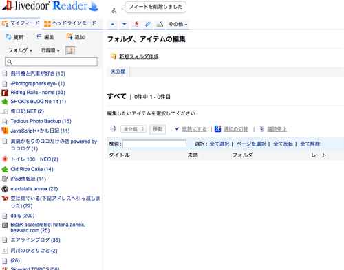Image resolution: width=344 pixels, height=270 pixels.
Task: Click the 新規フォルダ作成 link
Action: (139, 56)
